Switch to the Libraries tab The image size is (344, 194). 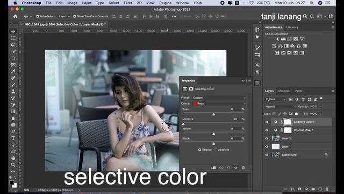coord(292,27)
